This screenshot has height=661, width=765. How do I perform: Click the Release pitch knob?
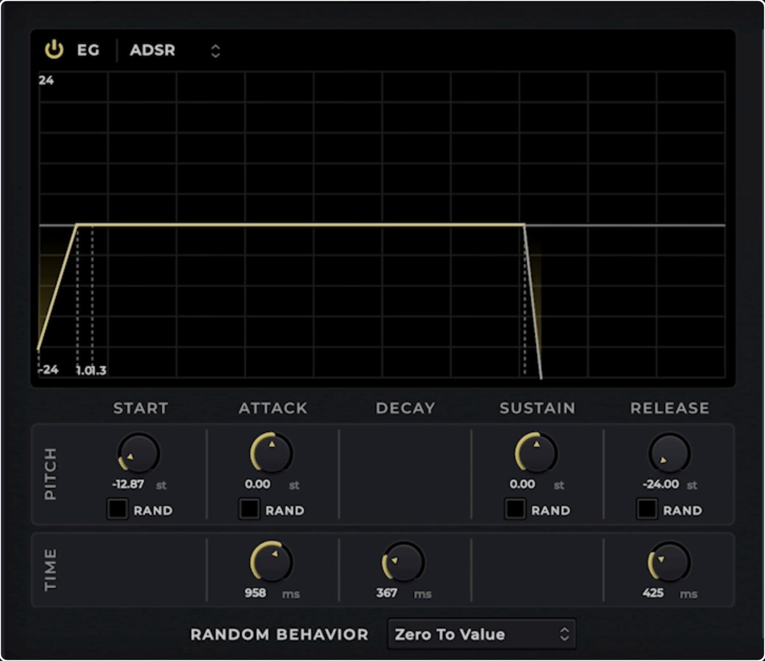coord(669,453)
